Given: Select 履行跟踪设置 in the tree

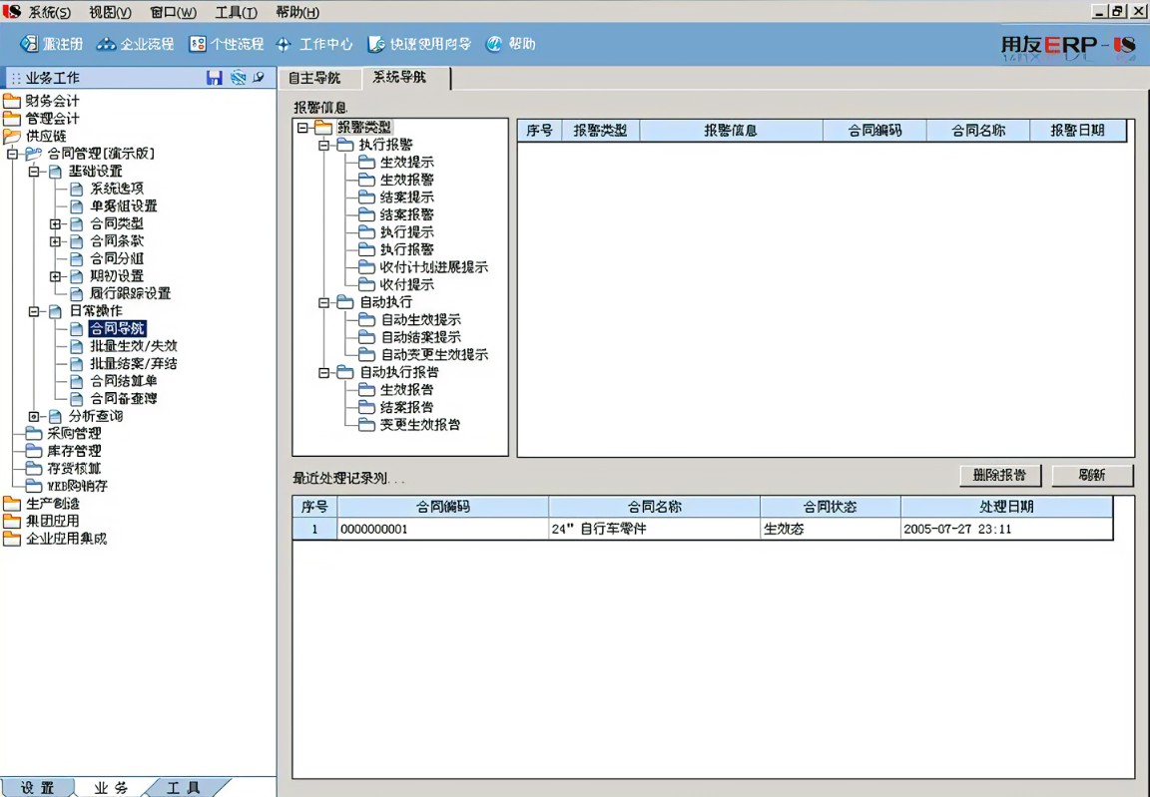Looking at the screenshot, I should click(130, 293).
